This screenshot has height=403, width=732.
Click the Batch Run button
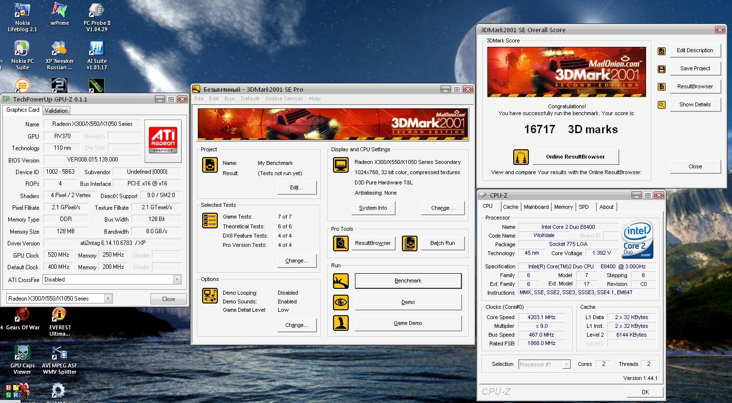click(442, 243)
